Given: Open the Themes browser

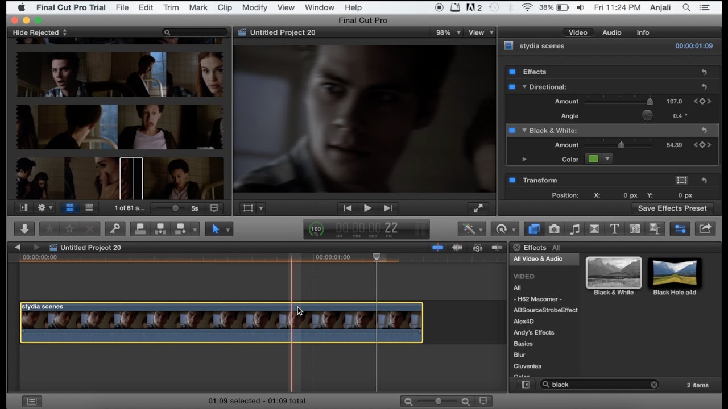Looking at the screenshot, I should [655, 229].
